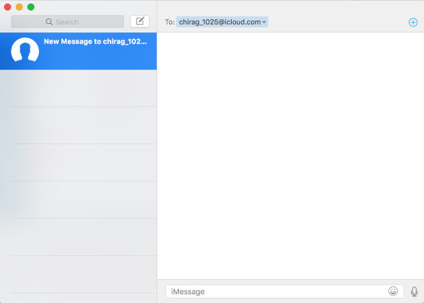Minimize the Messages window with yellow button
The image size is (424, 303).
pyautogui.click(x=19, y=7)
